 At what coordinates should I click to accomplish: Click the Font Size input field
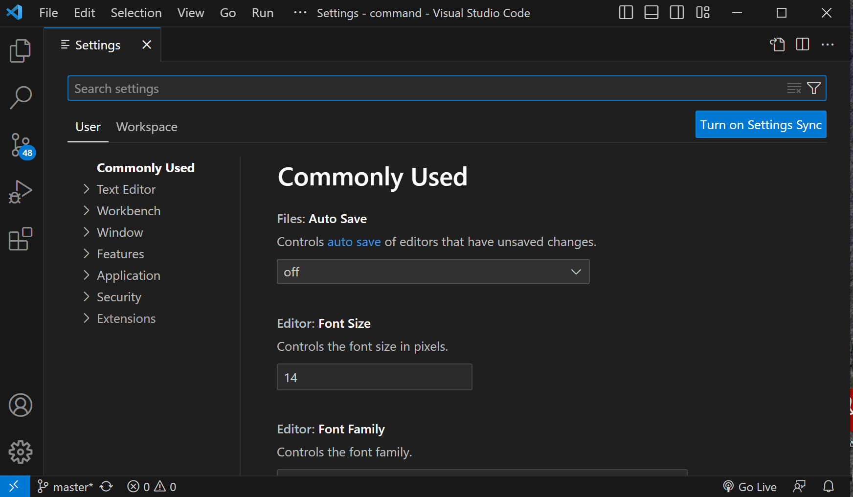(375, 377)
